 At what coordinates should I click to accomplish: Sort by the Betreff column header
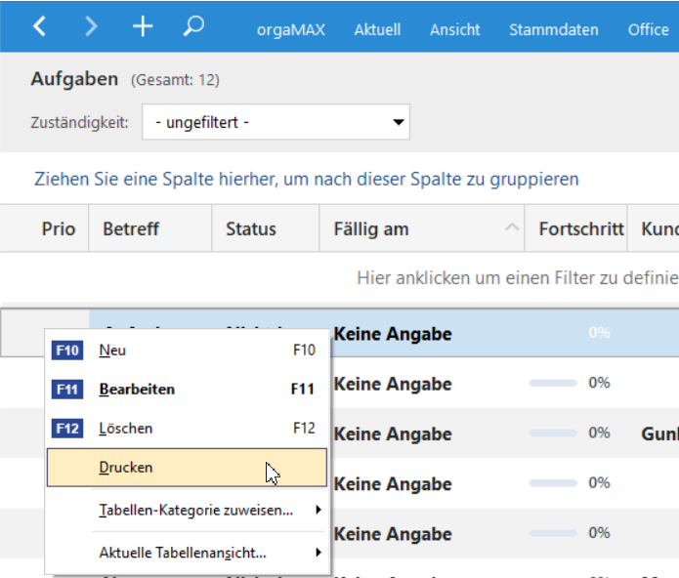coord(150,228)
